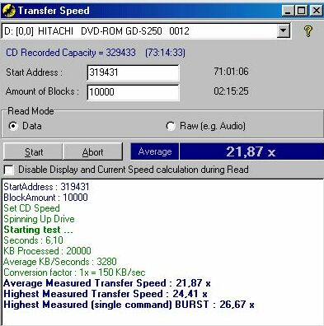Click the Seconds : 6,10 log line
The image size is (324, 326).
[x=33, y=240]
